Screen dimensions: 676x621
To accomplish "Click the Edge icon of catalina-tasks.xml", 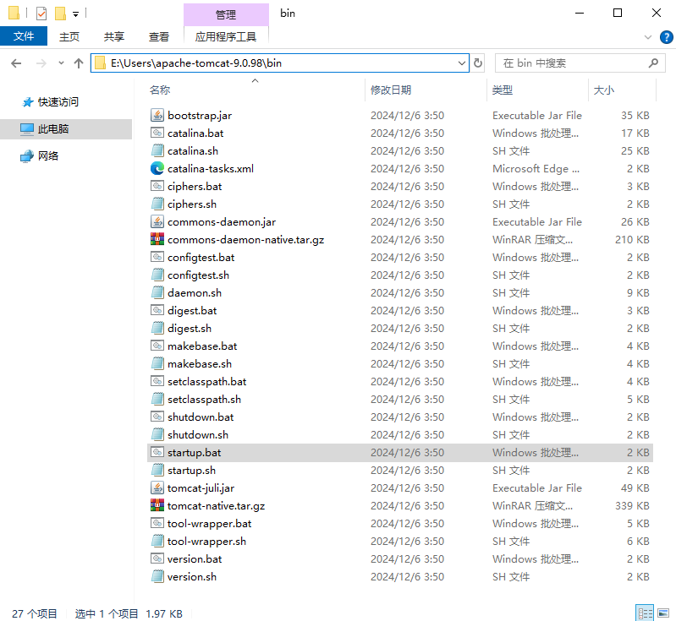I will (x=157, y=168).
